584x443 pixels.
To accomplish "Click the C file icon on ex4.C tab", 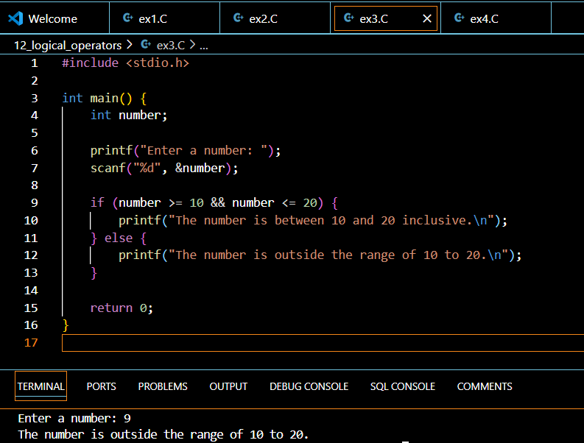I will 459,18.
